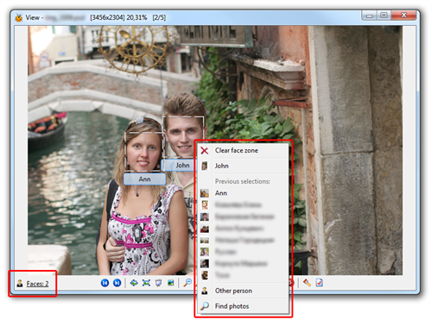Click the document with red checkmark icon
This screenshot has width=432, height=326.
click(319, 283)
